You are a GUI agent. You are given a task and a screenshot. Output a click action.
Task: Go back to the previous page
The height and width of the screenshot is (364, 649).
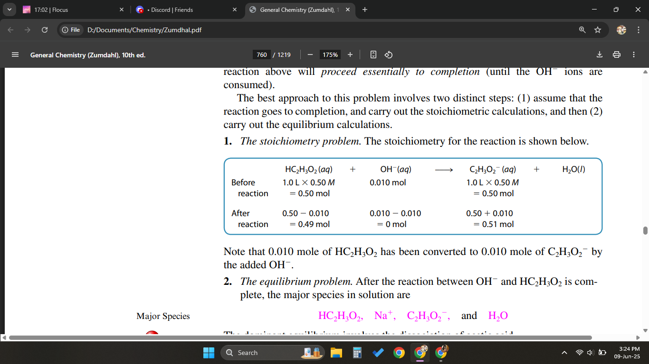coord(11,30)
